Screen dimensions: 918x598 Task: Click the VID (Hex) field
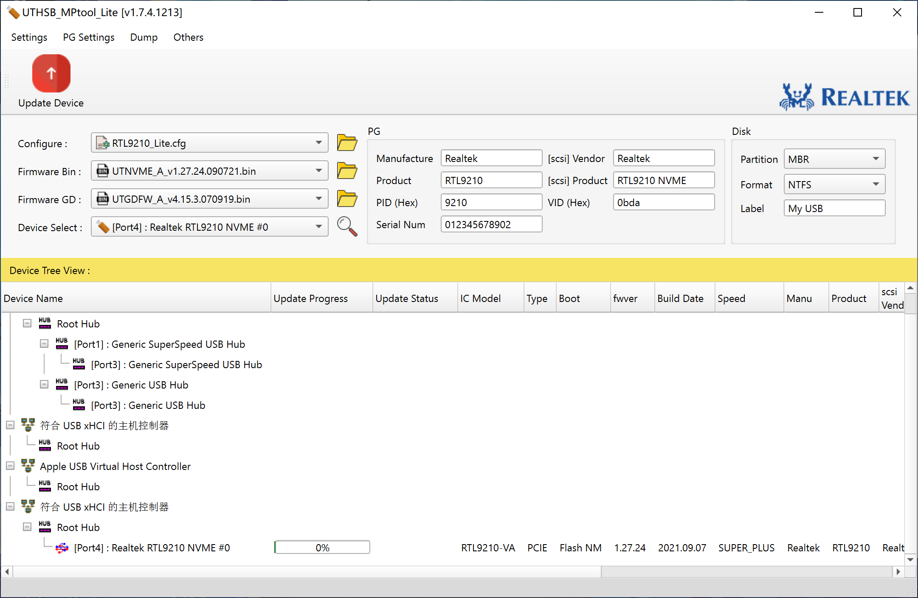pyautogui.click(x=664, y=202)
